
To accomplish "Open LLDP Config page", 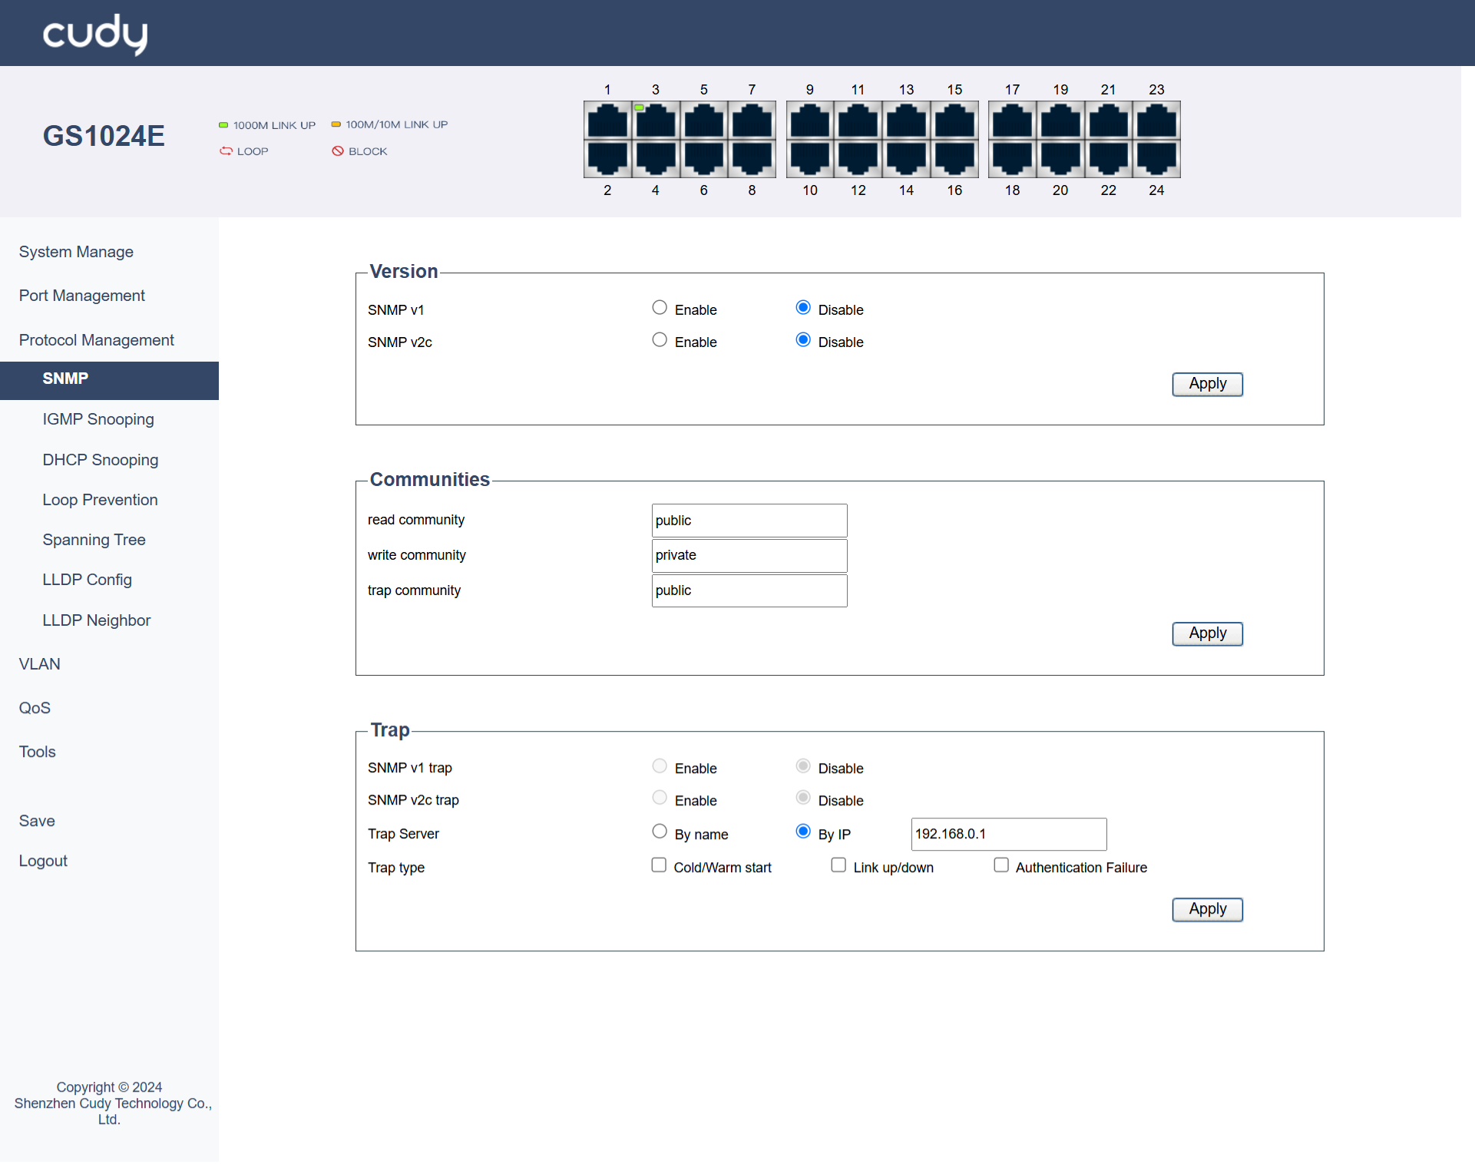I will (87, 580).
